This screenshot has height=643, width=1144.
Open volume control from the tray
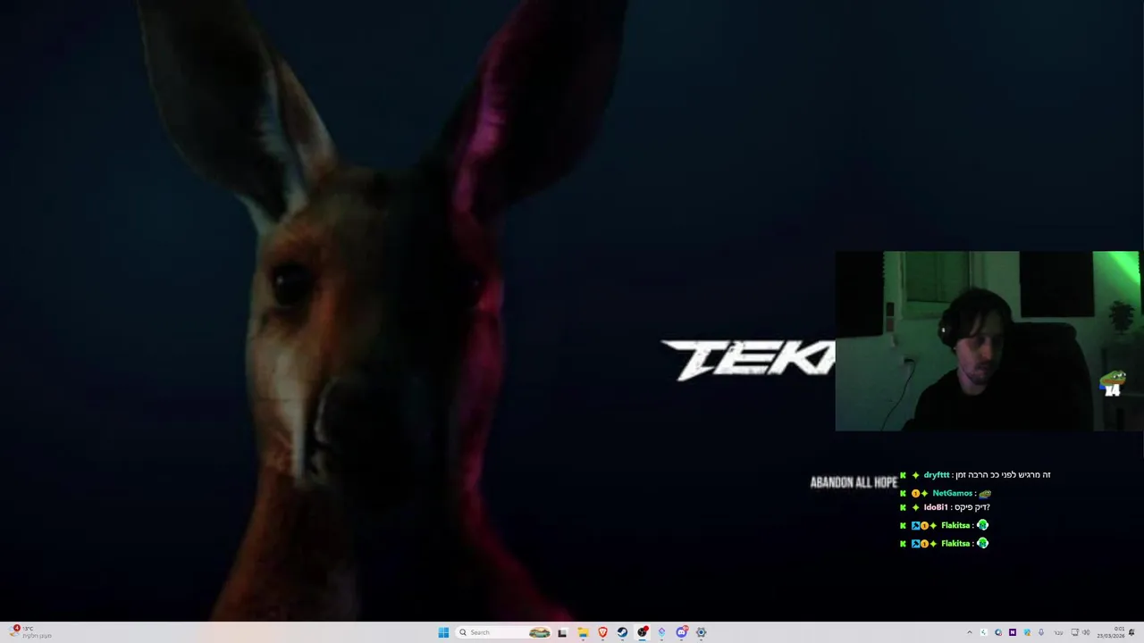click(1087, 632)
